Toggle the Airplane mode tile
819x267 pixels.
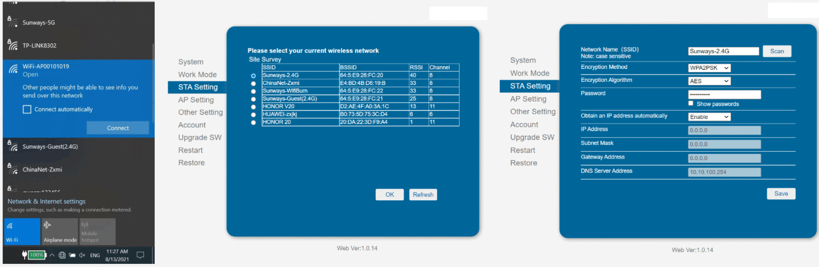pos(60,232)
